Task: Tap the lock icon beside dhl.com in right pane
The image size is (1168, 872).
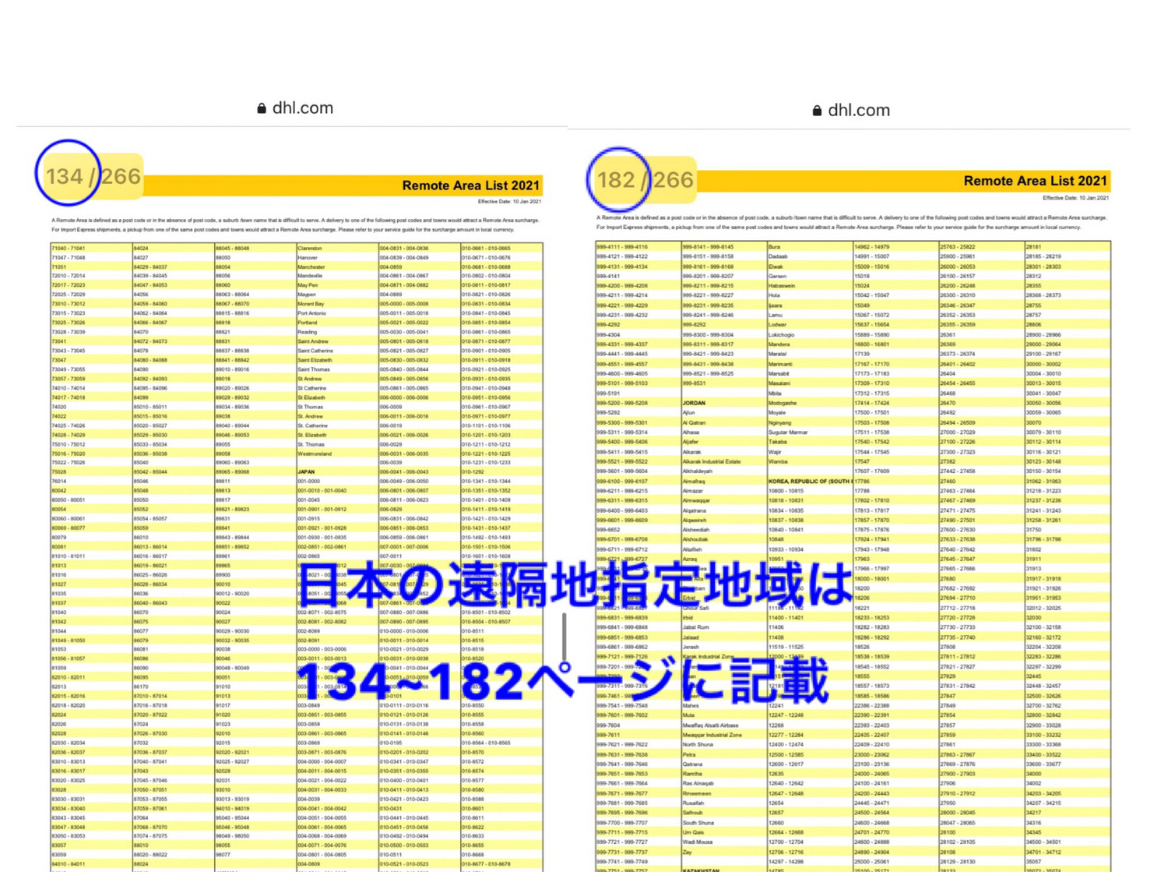Action: tap(817, 111)
